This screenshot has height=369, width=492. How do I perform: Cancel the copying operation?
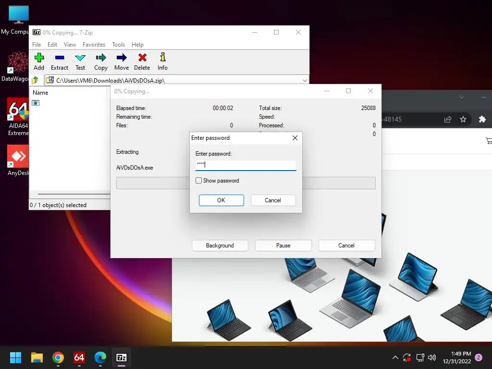pos(346,246)
